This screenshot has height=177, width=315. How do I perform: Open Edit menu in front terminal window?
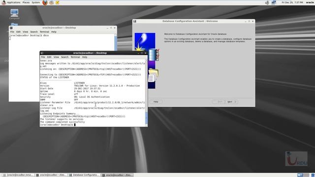49,57
